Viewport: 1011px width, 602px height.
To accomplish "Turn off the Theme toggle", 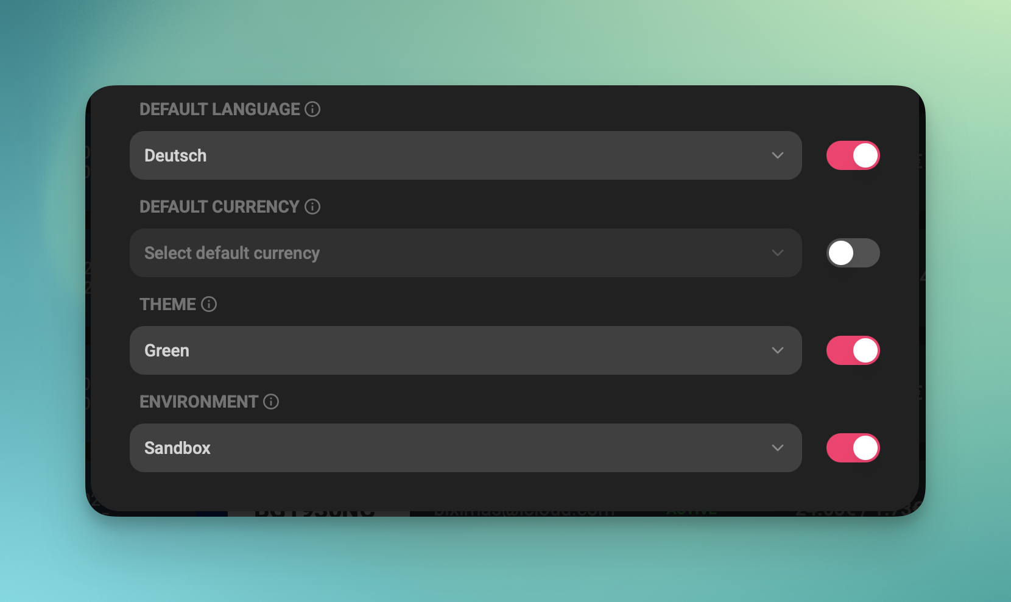I will coord(853,350).
